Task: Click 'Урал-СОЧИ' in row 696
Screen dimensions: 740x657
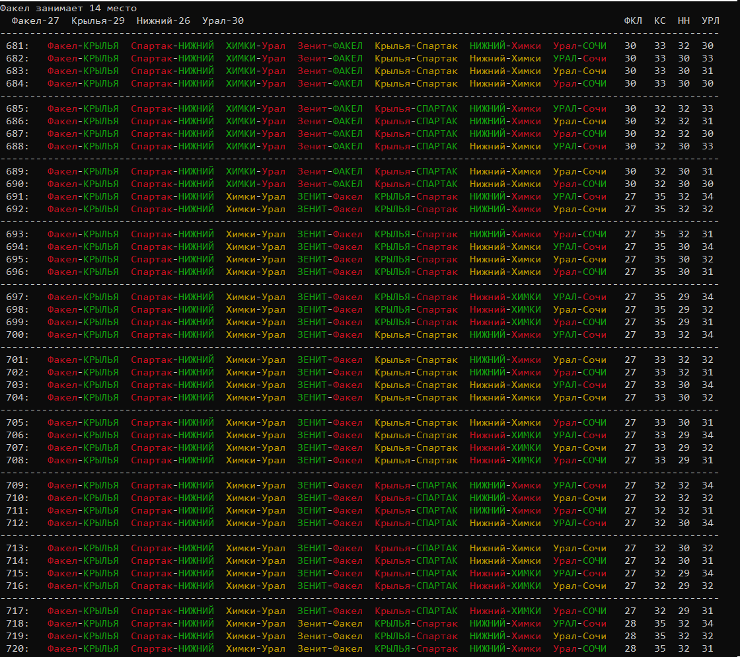Action: tap(579, 272)
